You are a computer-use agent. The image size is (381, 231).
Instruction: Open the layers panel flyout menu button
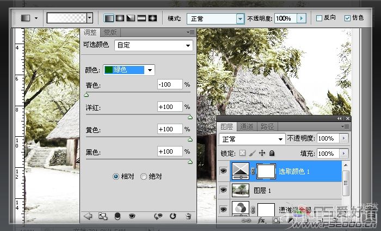pyautogui.click(x=345, y=127)
